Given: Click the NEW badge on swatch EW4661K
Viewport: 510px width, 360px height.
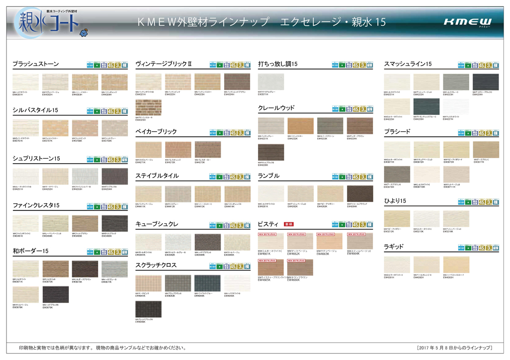Looking at the screenshot, I should click(267, 234).
